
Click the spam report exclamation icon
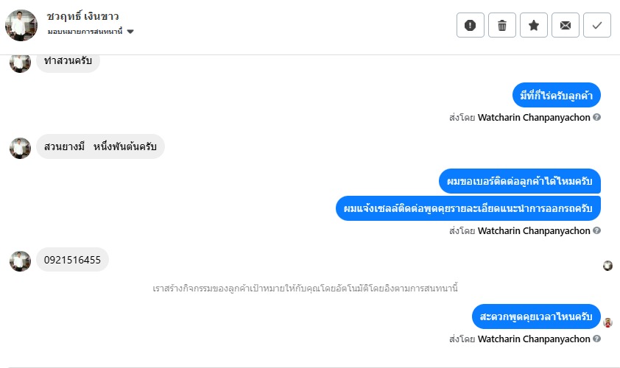[471, 25]
